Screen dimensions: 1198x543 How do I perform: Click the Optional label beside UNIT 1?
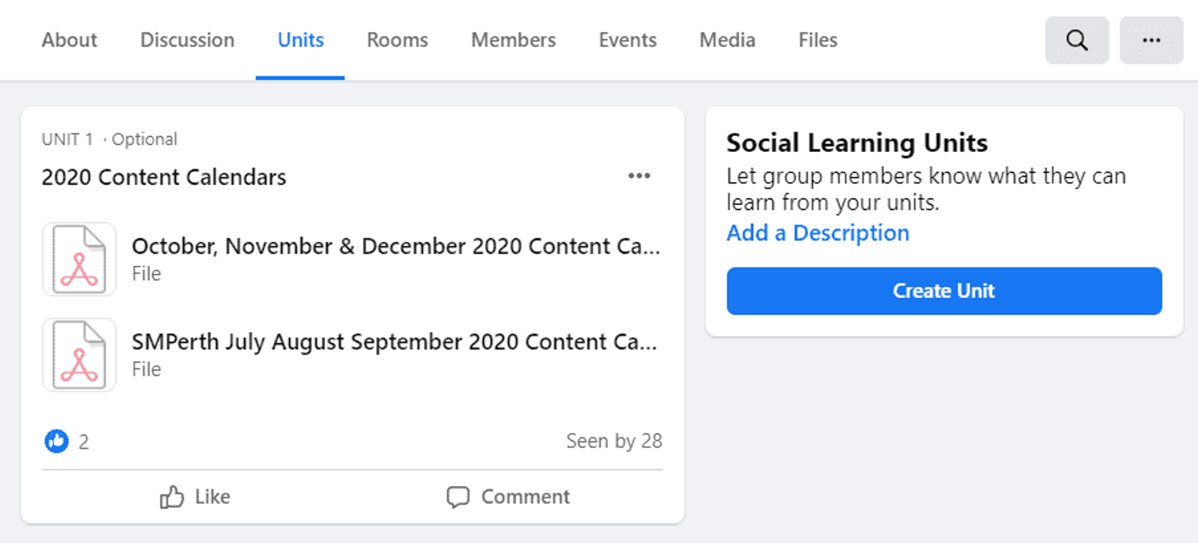pos(145,139)
